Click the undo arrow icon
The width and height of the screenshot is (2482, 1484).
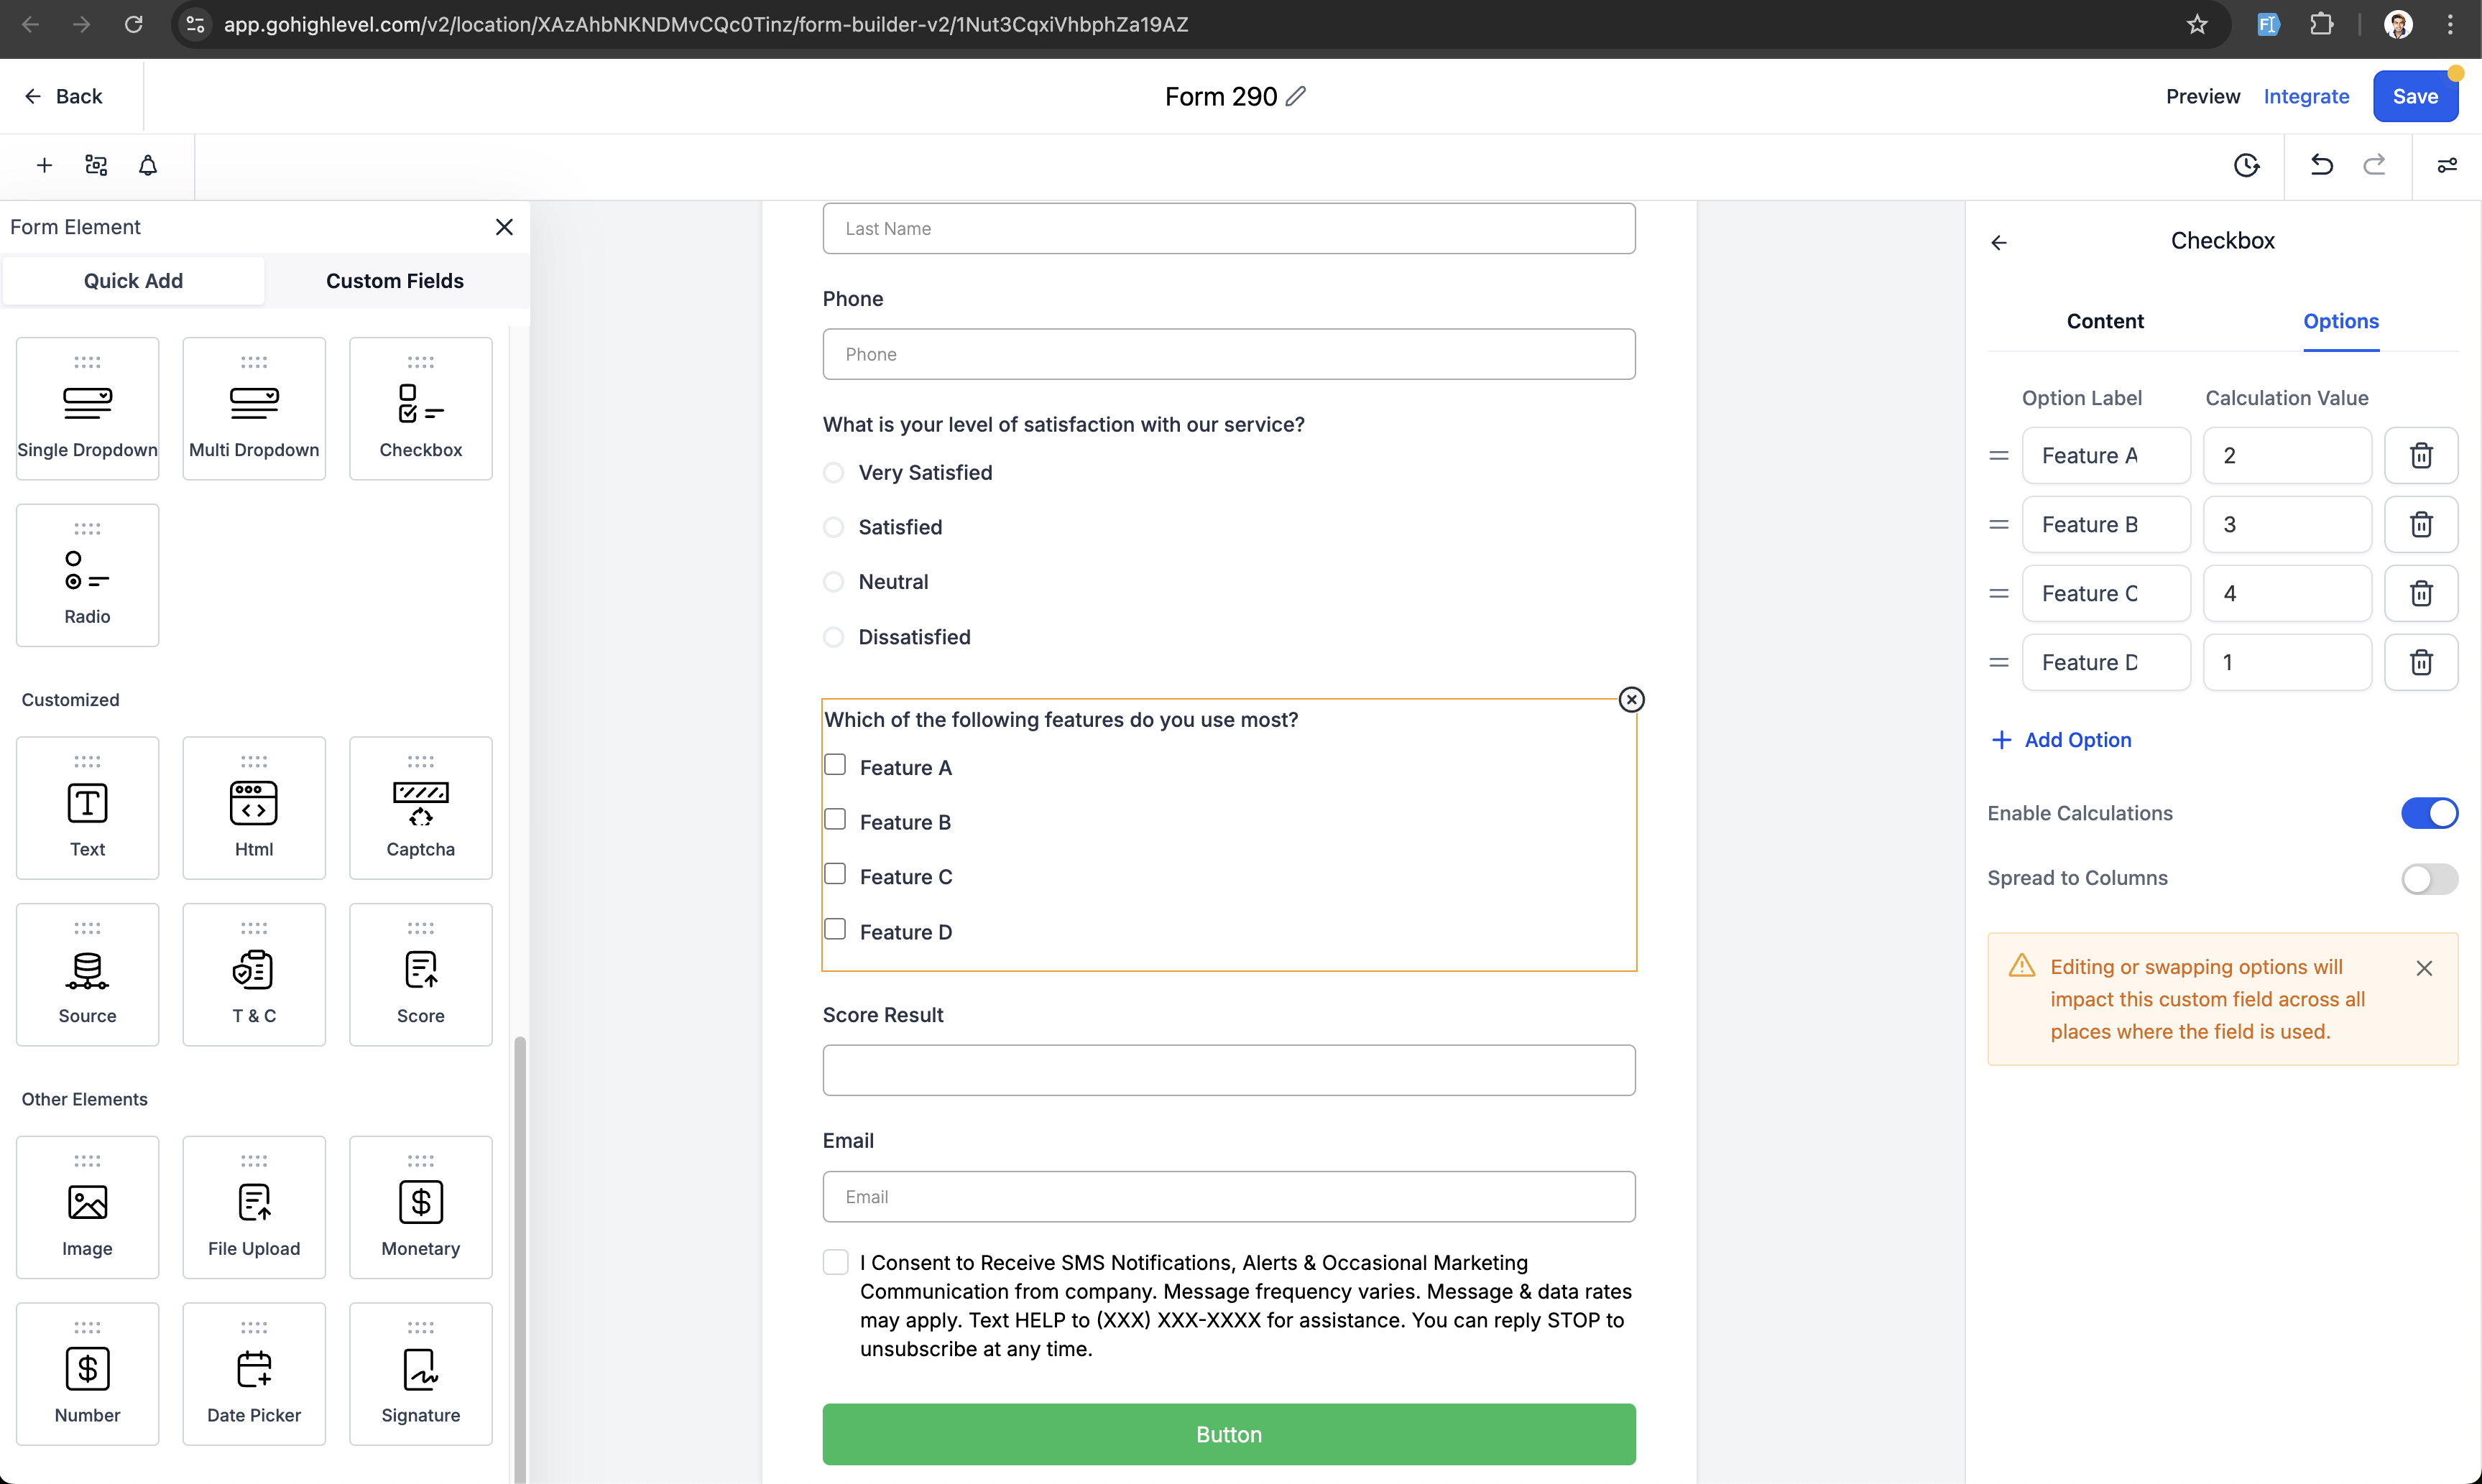(2321, 165)
